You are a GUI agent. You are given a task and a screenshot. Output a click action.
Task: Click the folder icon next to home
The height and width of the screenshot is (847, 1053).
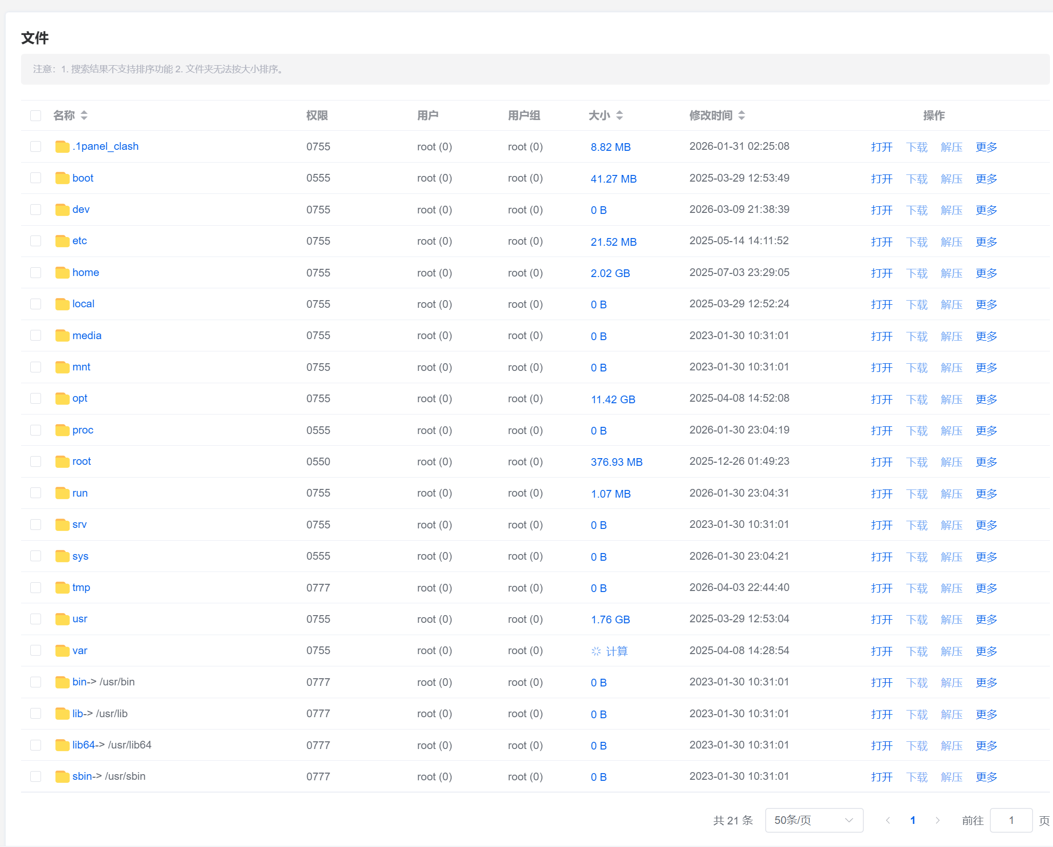(x=62, y=272)
